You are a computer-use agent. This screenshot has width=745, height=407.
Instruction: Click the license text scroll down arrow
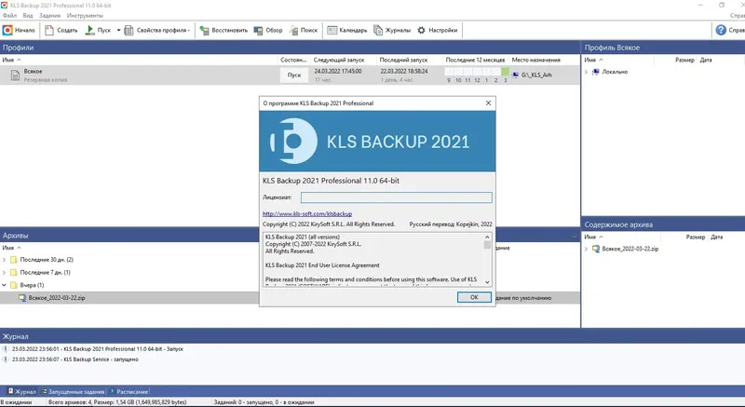tap(487, 282)
